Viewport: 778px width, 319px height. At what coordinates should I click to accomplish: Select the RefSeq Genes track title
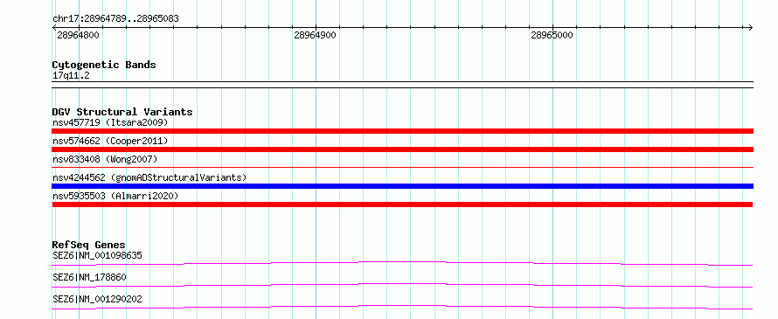tap(89, 245)
